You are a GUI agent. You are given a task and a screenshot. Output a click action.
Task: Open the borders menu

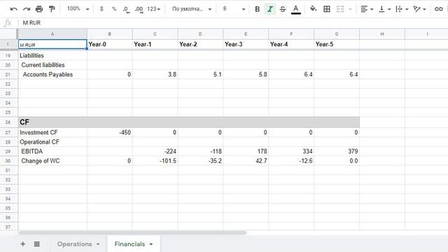pos(327,9)
